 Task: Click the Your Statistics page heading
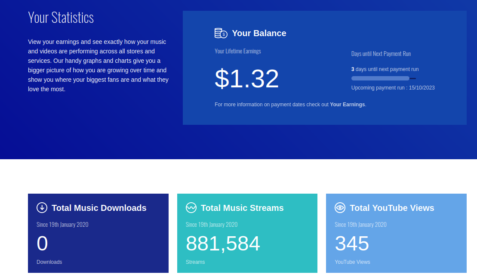click(61, 17)
